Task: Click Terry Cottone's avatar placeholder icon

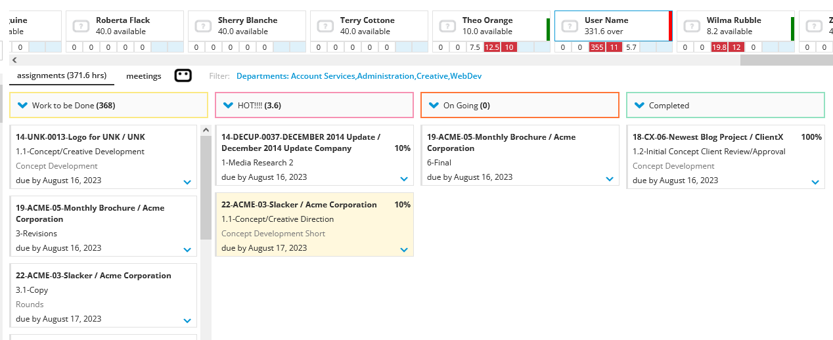Action: pyautogui.click(x=325, y=26)
